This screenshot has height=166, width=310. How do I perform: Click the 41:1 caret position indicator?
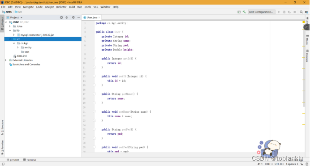tap(260, 164)
